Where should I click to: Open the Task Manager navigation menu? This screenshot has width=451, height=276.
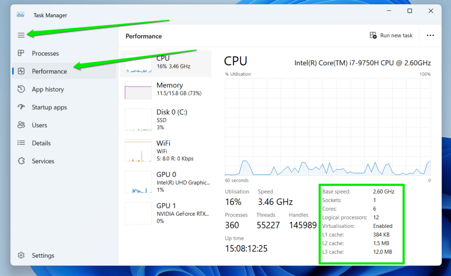click(21, 35)
